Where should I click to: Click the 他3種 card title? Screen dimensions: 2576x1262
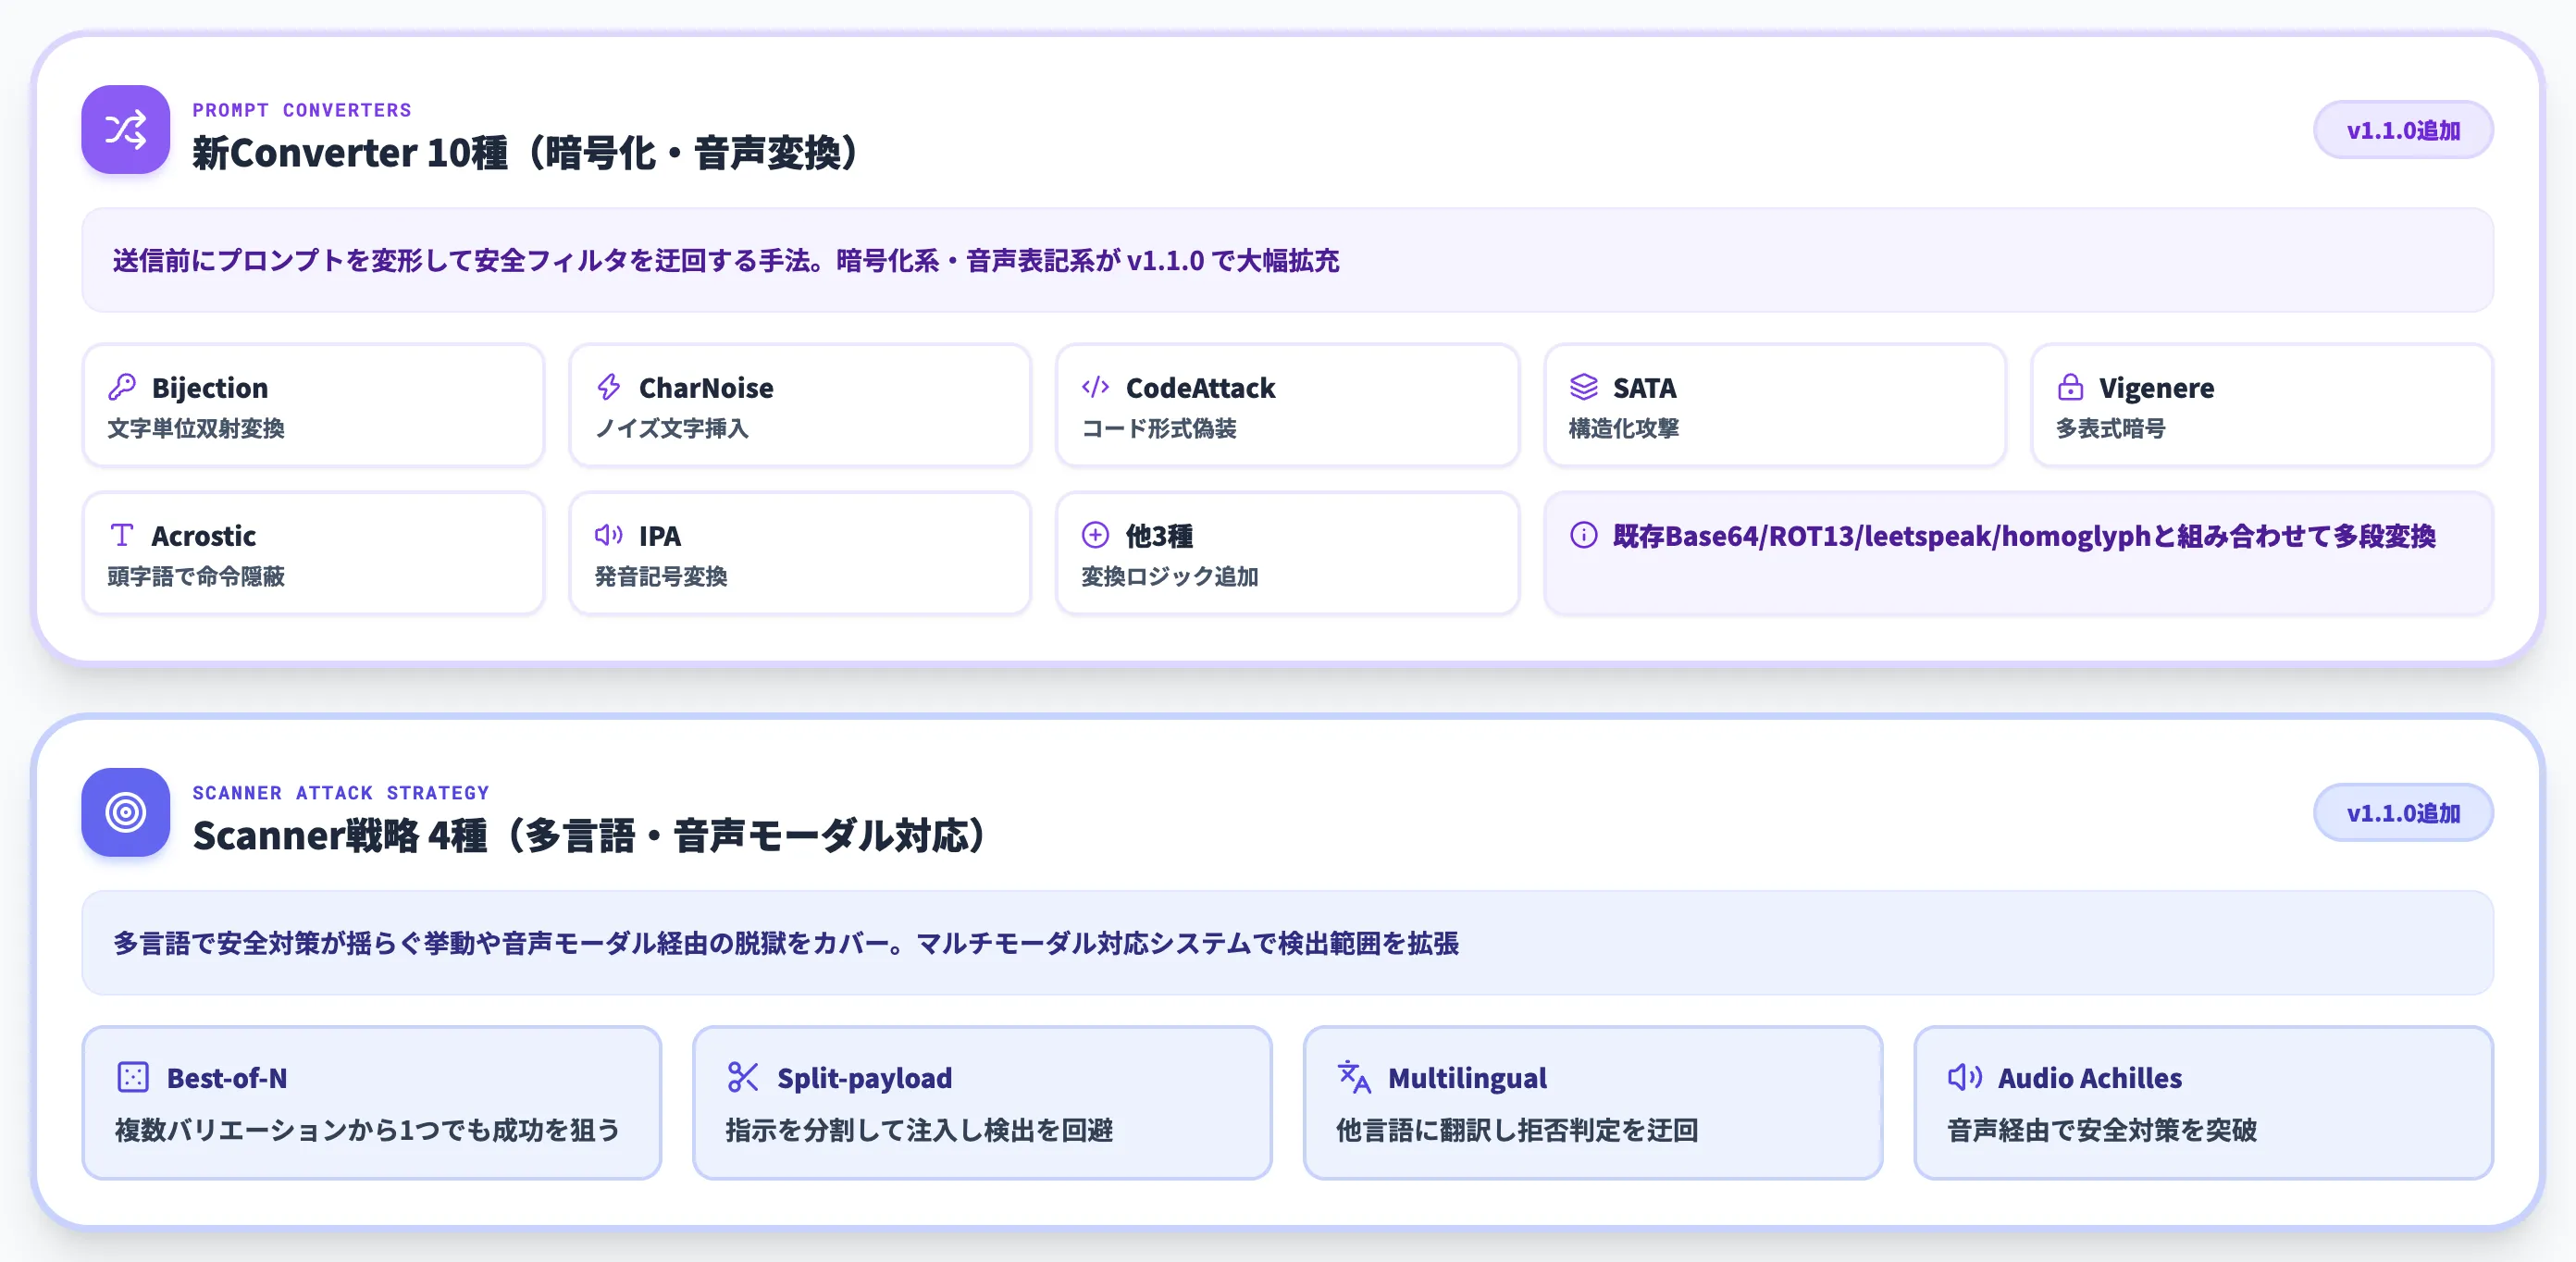pos(1159,536)
